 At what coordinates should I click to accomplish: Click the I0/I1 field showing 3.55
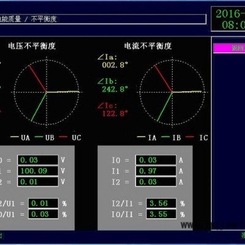[161, 214]
